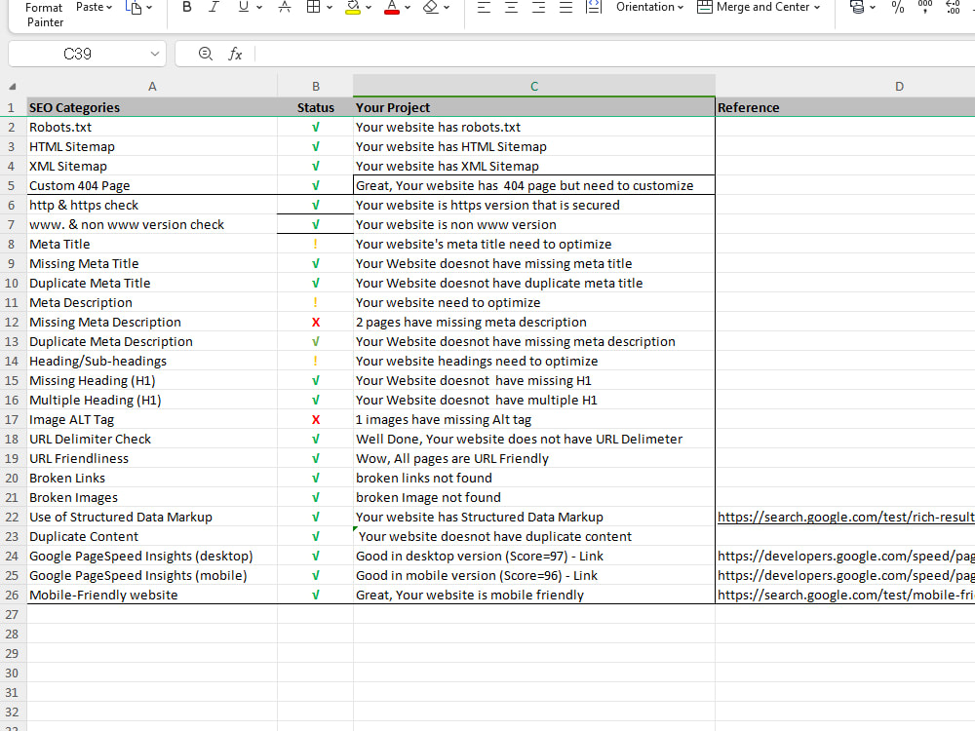
Task: Click the yellow warning in Meta Description row
Action: pos(315,302)
